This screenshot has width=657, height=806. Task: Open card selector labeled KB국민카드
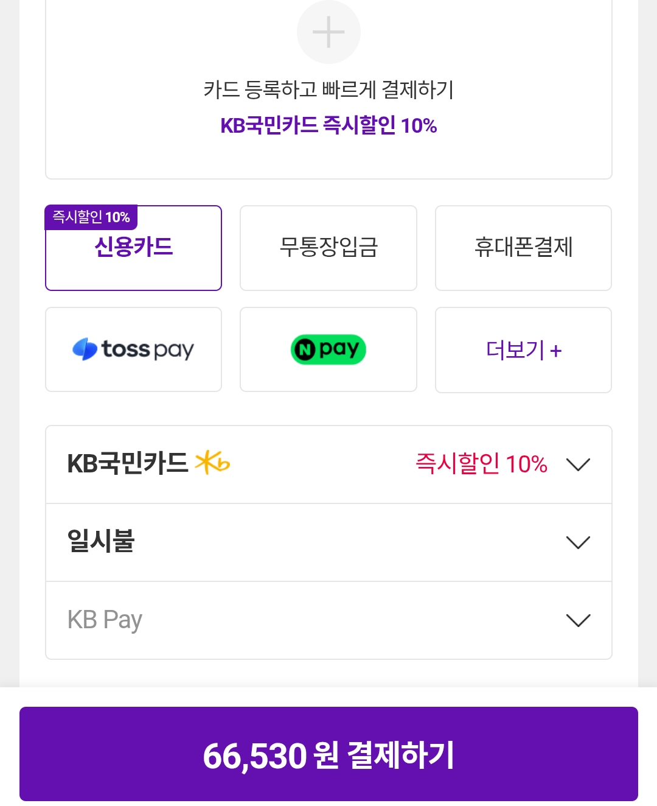128,464
